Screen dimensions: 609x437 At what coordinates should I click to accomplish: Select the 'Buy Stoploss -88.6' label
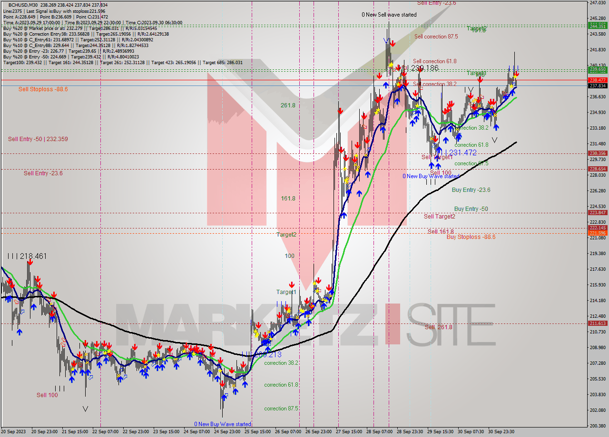click(471, 237)
